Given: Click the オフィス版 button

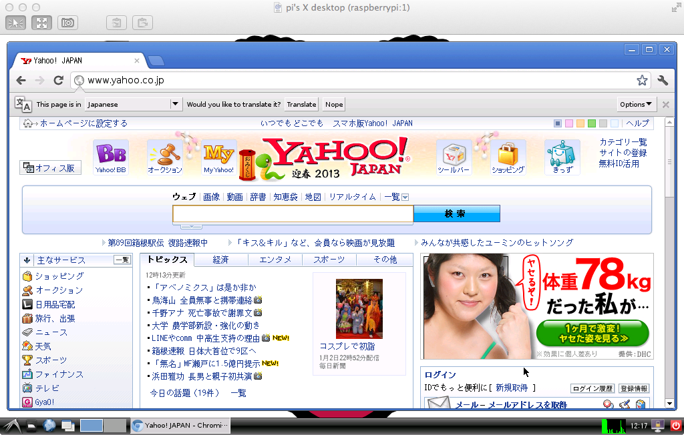Looking at the screenshot, I should tap(50, 168).
